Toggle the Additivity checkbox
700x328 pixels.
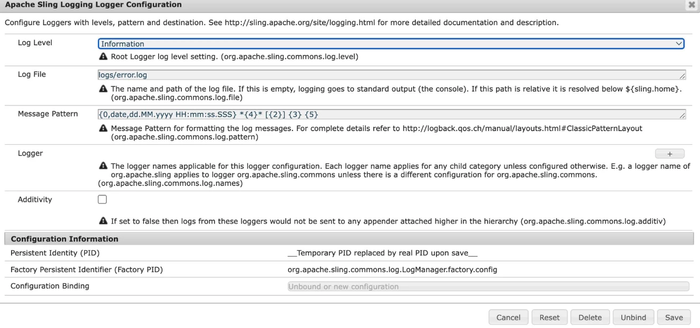102,200
